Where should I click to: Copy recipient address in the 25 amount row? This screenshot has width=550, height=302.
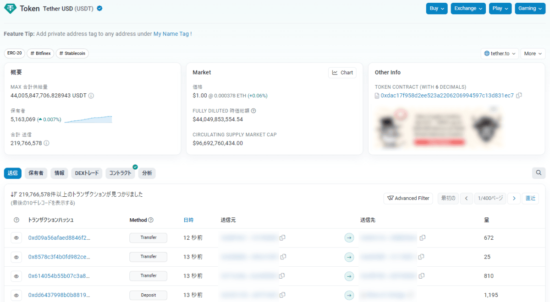click(422, 257)
